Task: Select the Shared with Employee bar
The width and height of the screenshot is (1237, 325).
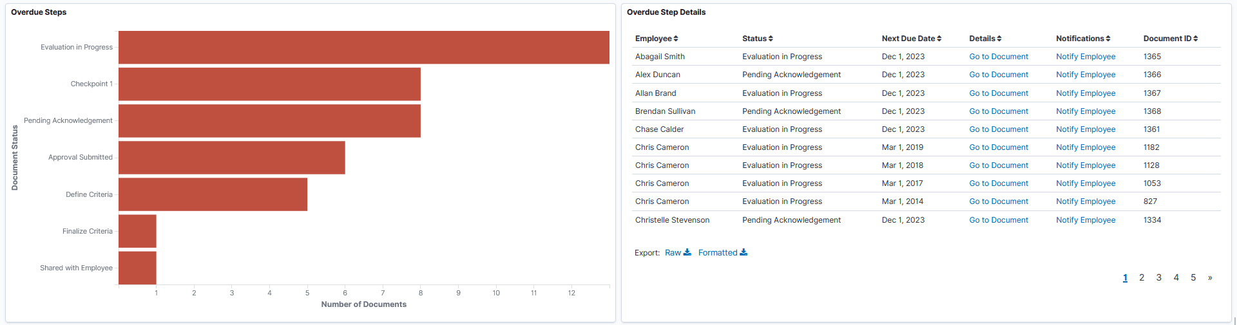Action: 137,268
